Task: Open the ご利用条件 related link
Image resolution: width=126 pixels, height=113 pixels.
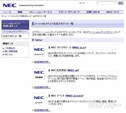Action: tap(10, 48)
